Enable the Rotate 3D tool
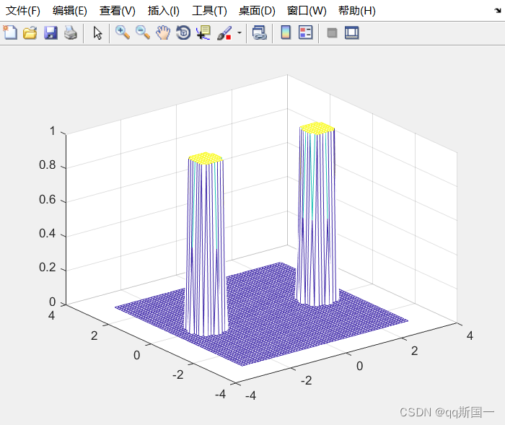Viewport: 505px width, 425px height. pos(183,32)
